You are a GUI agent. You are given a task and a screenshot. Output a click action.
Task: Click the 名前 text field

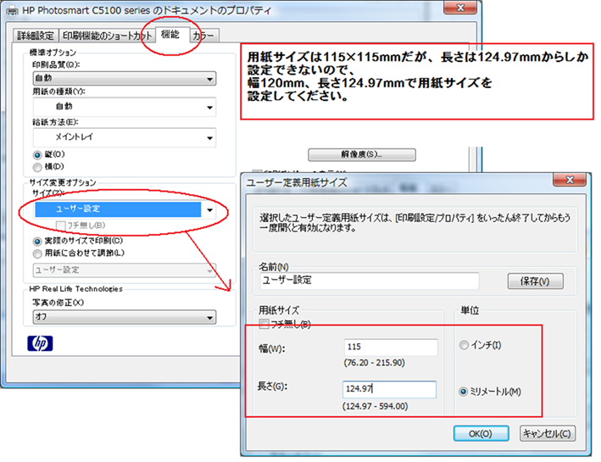(370, 281)
